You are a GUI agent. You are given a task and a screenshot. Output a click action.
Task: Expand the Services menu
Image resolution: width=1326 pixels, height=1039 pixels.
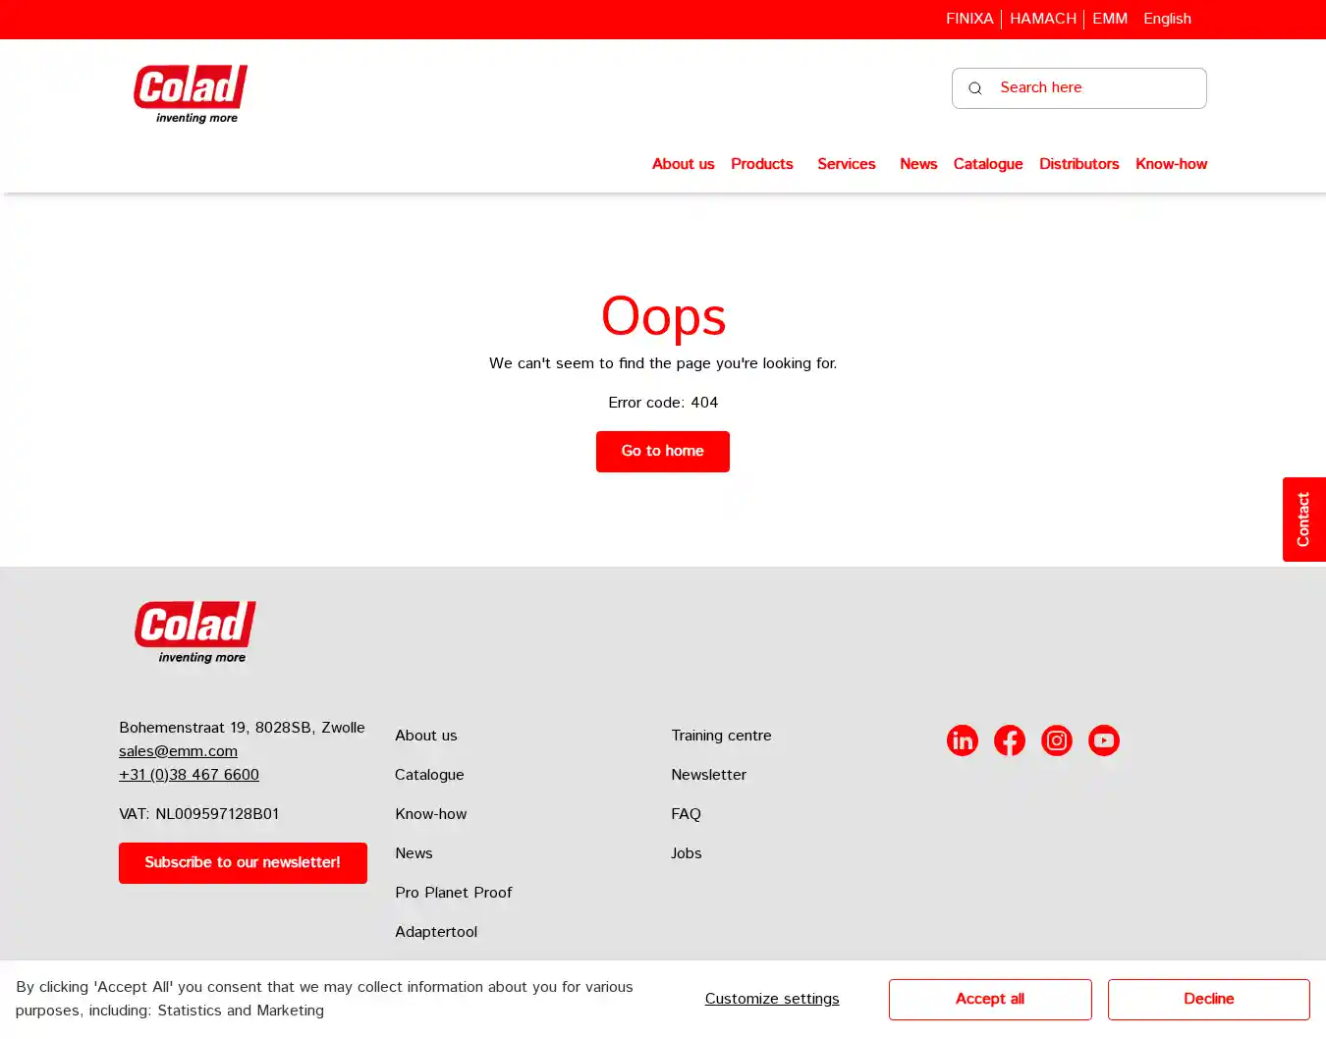click(846, 164)
